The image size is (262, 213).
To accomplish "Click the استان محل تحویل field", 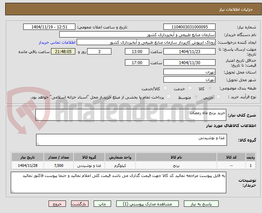I will coord(189,72).
